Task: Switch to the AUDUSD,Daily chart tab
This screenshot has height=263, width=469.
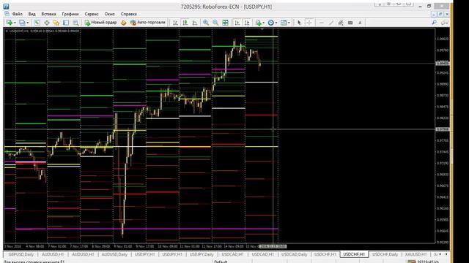Action: click(114, 254)
